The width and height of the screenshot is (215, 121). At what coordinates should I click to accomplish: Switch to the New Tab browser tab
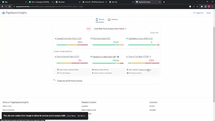pos(121,2)
